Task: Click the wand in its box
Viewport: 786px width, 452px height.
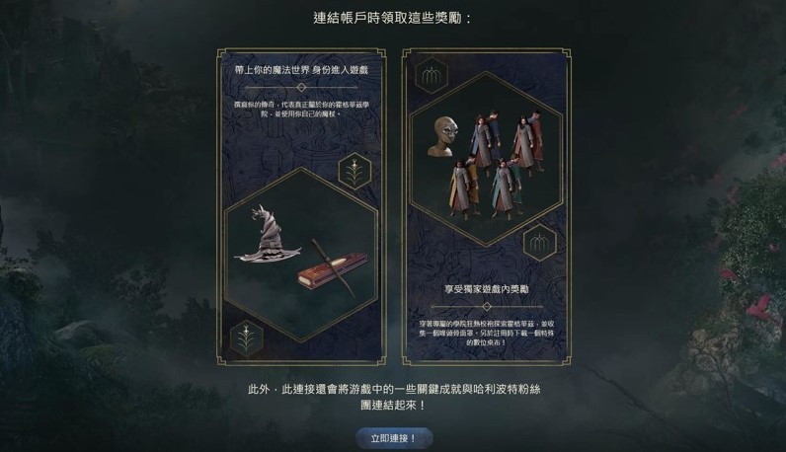Action: click(333, 270)
